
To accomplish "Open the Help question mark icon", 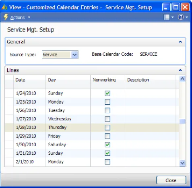I will 181,17.
